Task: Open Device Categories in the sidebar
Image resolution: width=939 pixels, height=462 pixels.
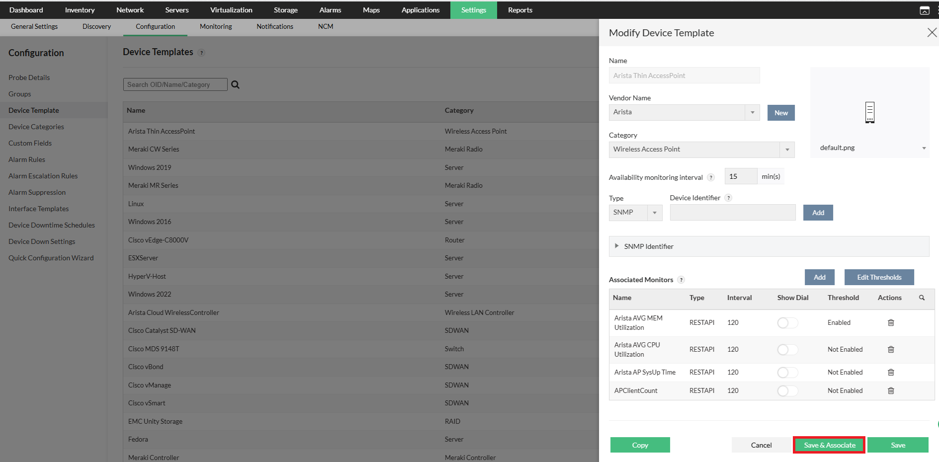Action: (x=36, y=127)
